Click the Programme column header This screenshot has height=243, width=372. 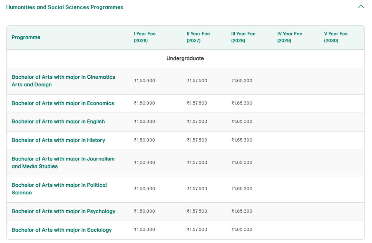pos(26,37)
